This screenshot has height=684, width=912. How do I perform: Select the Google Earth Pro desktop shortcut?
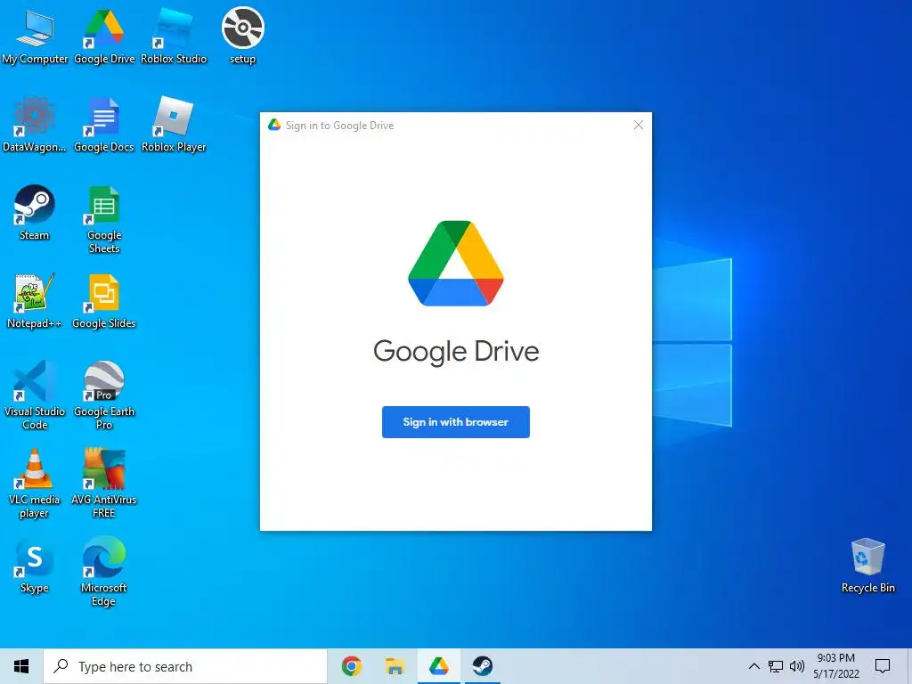pos(104,395)
